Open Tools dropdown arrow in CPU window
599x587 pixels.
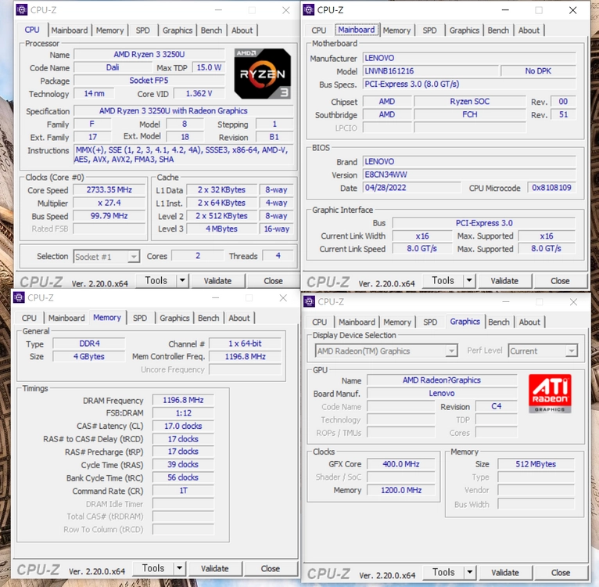pos(182,281)
